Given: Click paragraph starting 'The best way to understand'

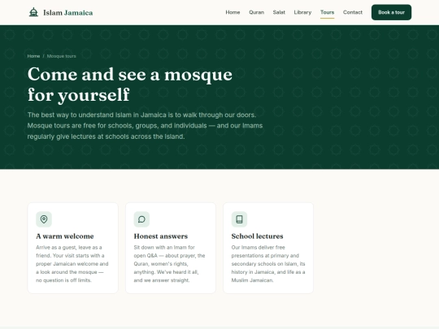Looking at the screenshot, I should (145, 126).
